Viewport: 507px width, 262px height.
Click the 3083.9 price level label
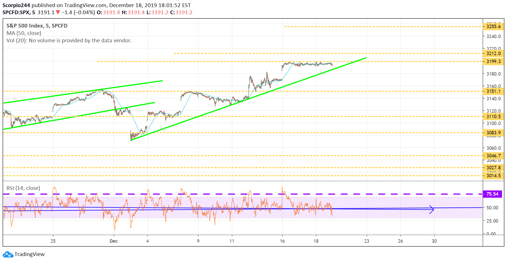click(x=493, y=133)
